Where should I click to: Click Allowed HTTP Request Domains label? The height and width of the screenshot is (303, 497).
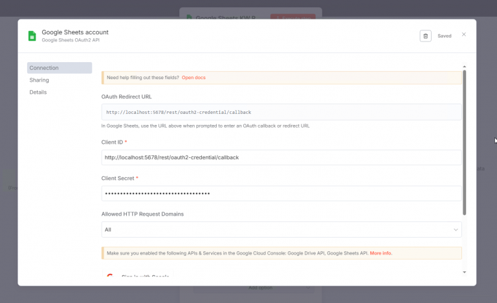tap(142, 214)
